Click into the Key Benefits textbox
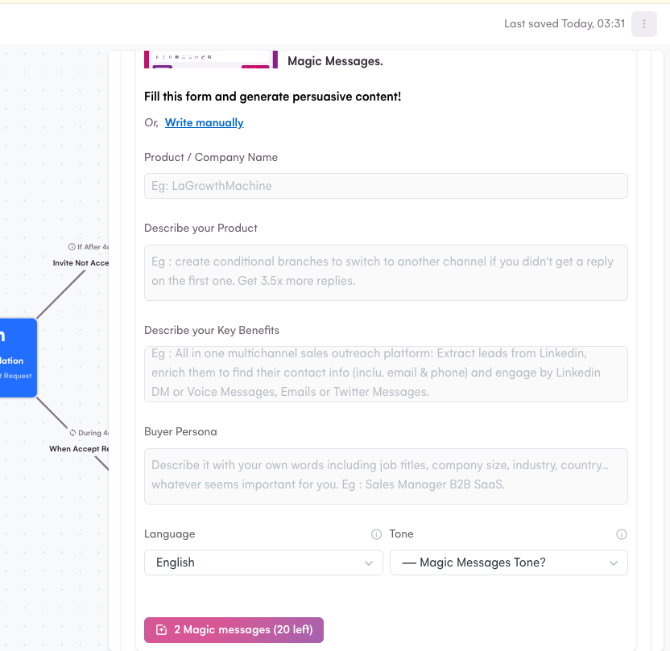The image size is (670, 651). tap(386, 374)
